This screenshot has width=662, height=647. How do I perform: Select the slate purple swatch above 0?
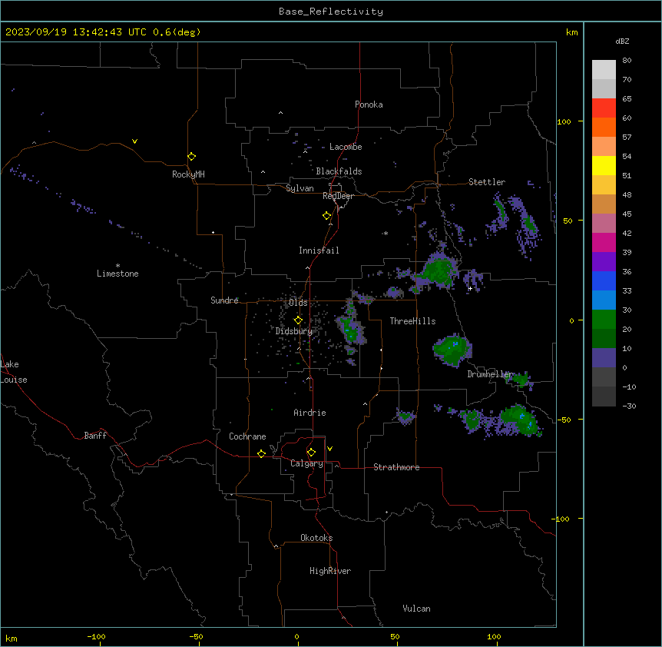[604, 358]
